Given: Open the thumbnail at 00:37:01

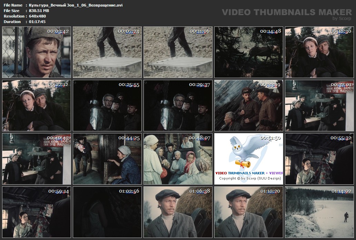Looking at the screenshot, I should pyautogui.click(x=319, y=106).
